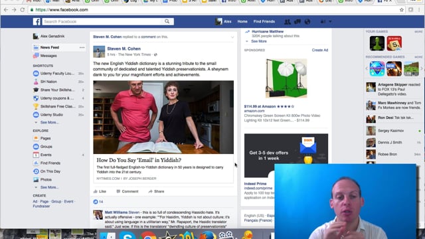
Task: Click the search magnifier button
Action: click(x=167, y=21)
